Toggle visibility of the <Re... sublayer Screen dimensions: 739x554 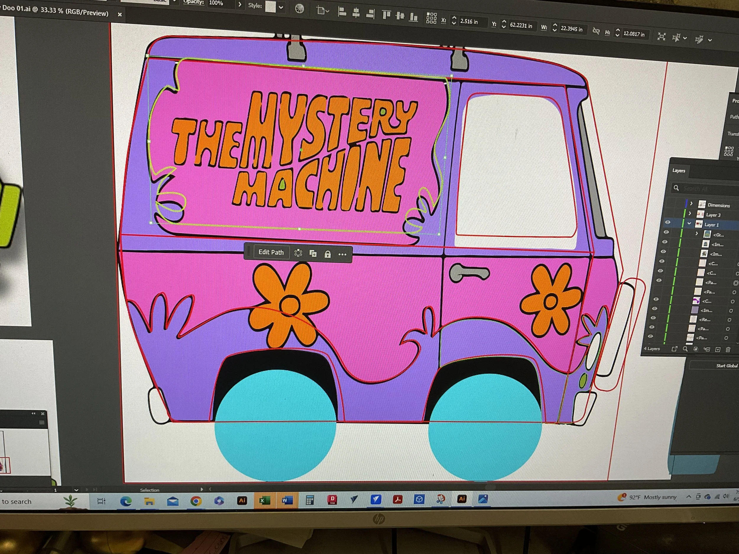pyautogui.click(x=653, y=318)
